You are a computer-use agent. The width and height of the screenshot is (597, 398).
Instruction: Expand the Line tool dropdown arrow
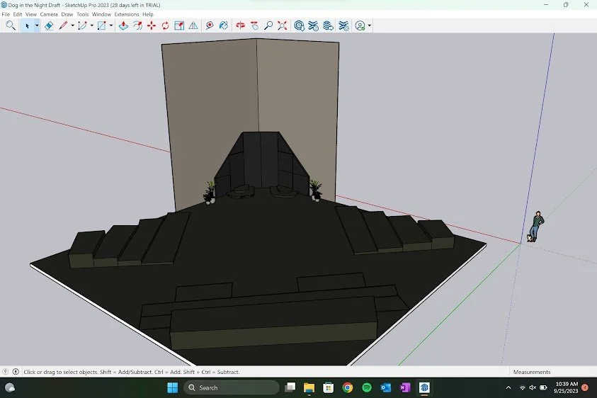coord(72,25)
